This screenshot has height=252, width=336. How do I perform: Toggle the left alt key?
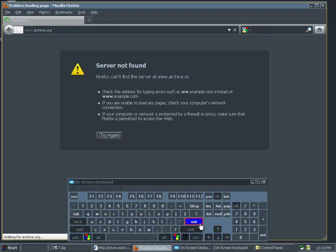tap(98, 238)
